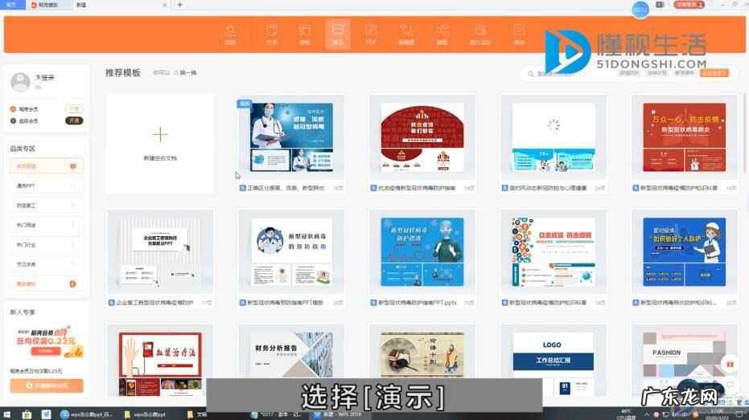
Task: Open the wps browser item in taskbar
Action: (86, 414)
